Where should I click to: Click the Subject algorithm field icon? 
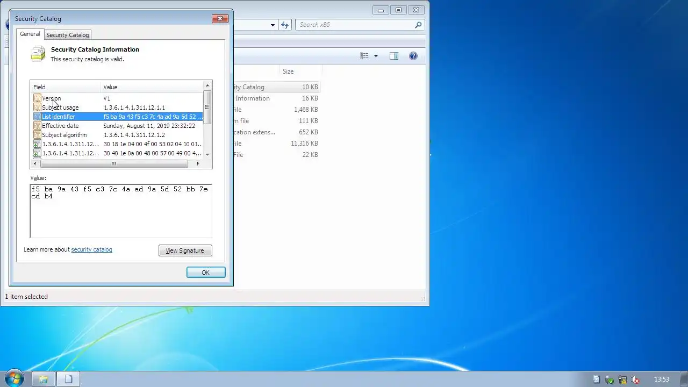click(x=37, y=135)
